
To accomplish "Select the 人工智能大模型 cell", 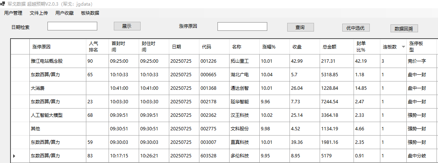I will [58, 115].
